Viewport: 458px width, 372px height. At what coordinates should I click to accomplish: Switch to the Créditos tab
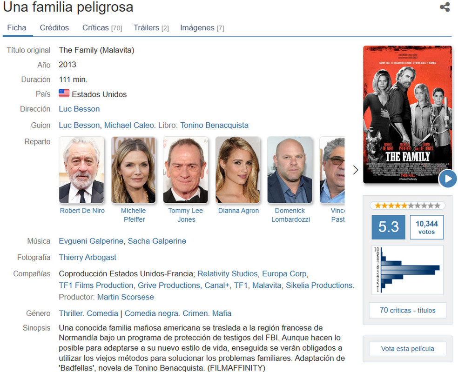click(x=54, y=28)
